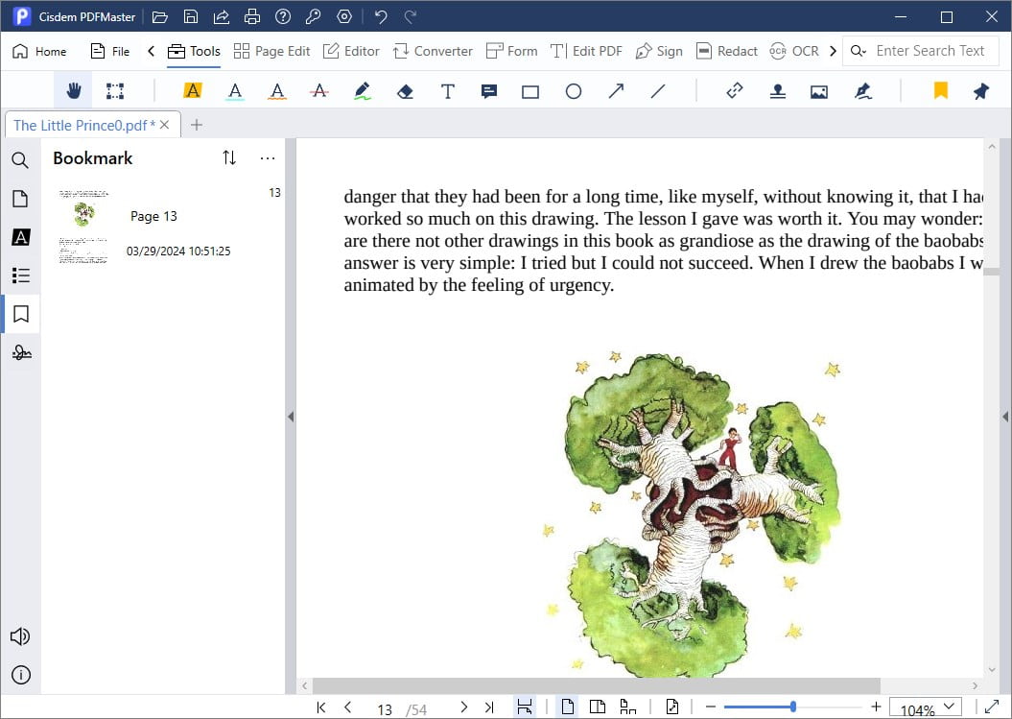Jump to the first page
This screenshot has width=1012, height=719.
click(x=320, y=707)
